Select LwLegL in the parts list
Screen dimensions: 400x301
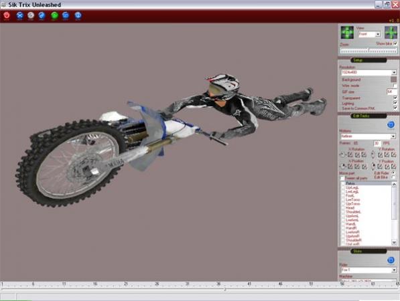tap(352, 191)
